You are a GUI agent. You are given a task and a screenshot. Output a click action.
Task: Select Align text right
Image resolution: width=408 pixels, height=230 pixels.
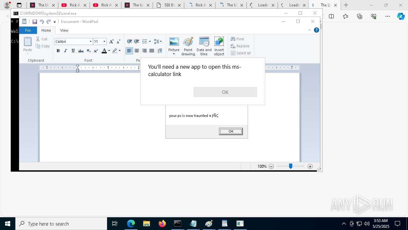[144, 51]
